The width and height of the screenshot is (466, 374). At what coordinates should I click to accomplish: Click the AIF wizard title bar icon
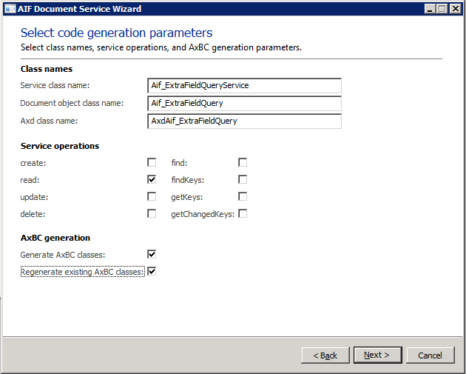[x=8, y=9]
